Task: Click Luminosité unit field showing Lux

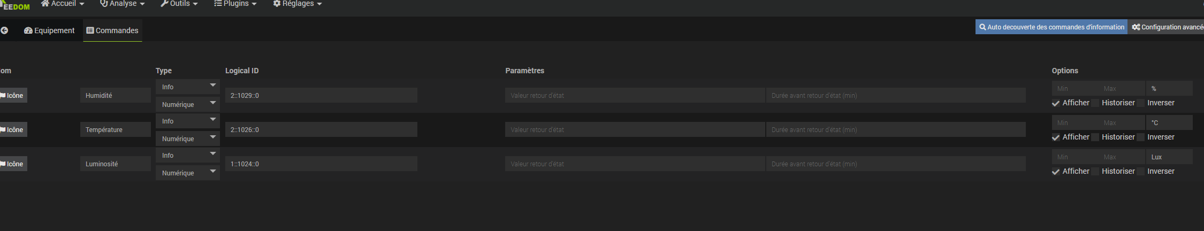Action: coord(1169,157)
